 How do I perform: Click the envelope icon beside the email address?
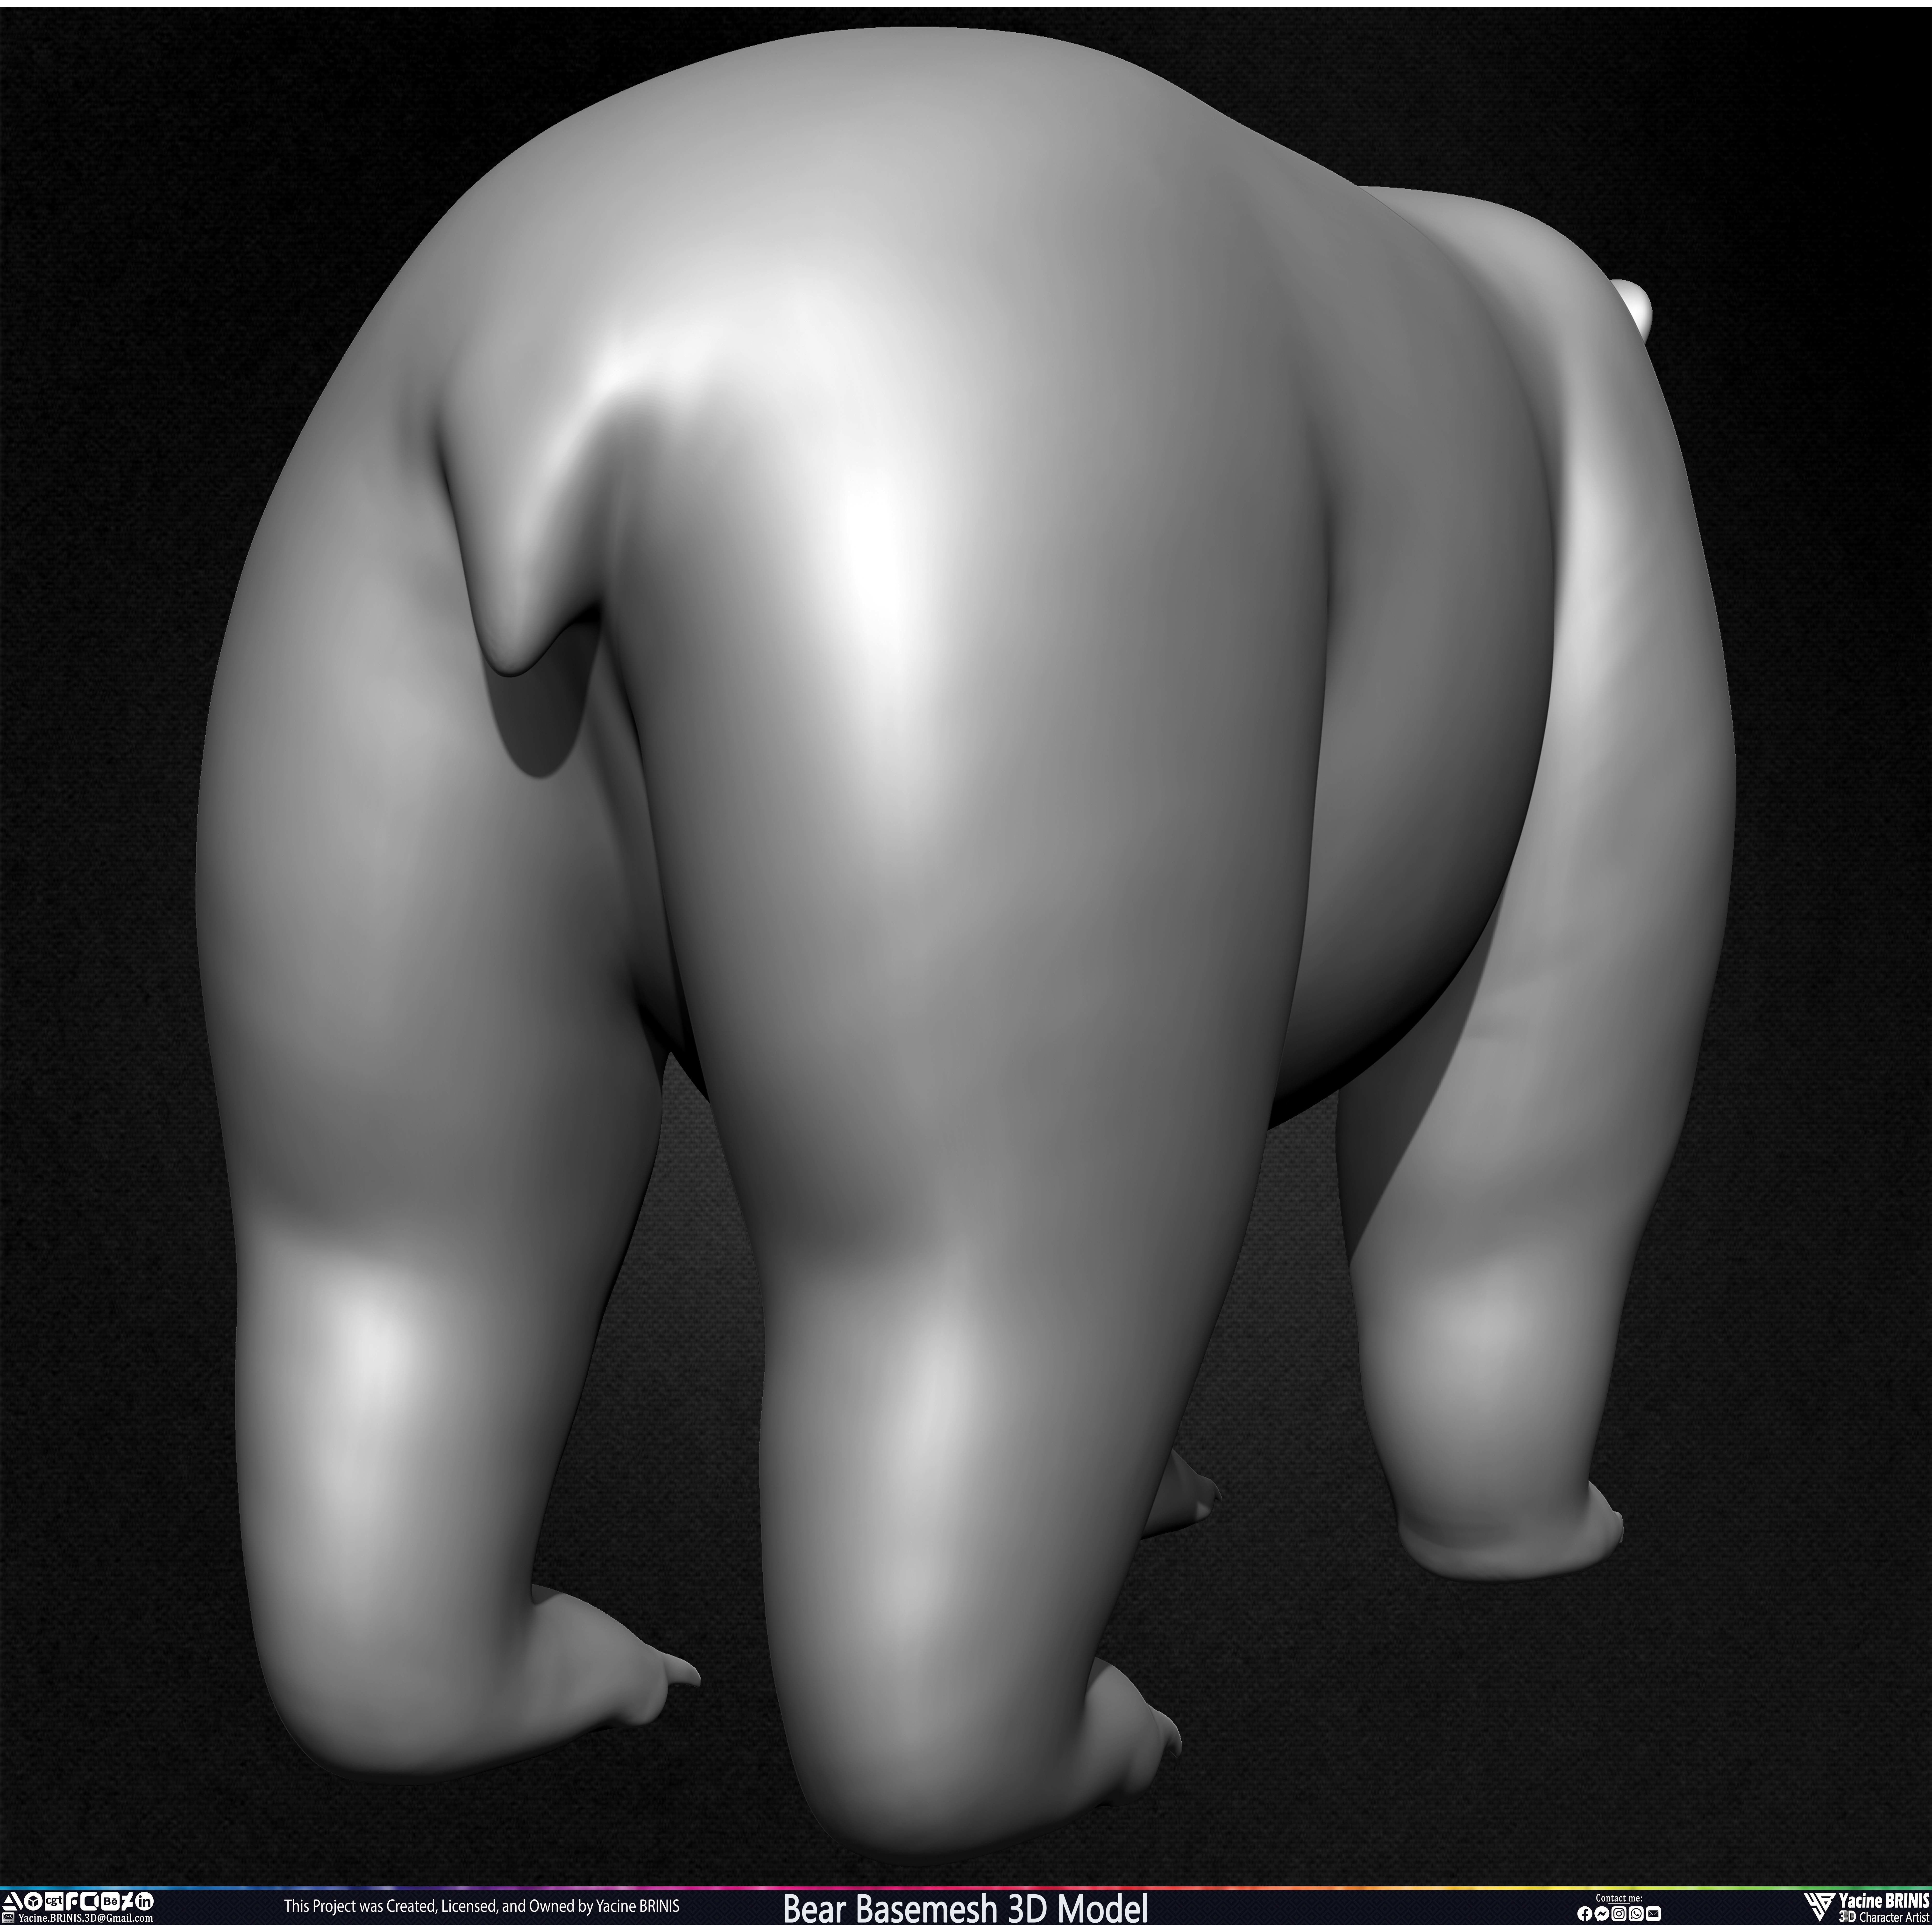pos(8,1918)
